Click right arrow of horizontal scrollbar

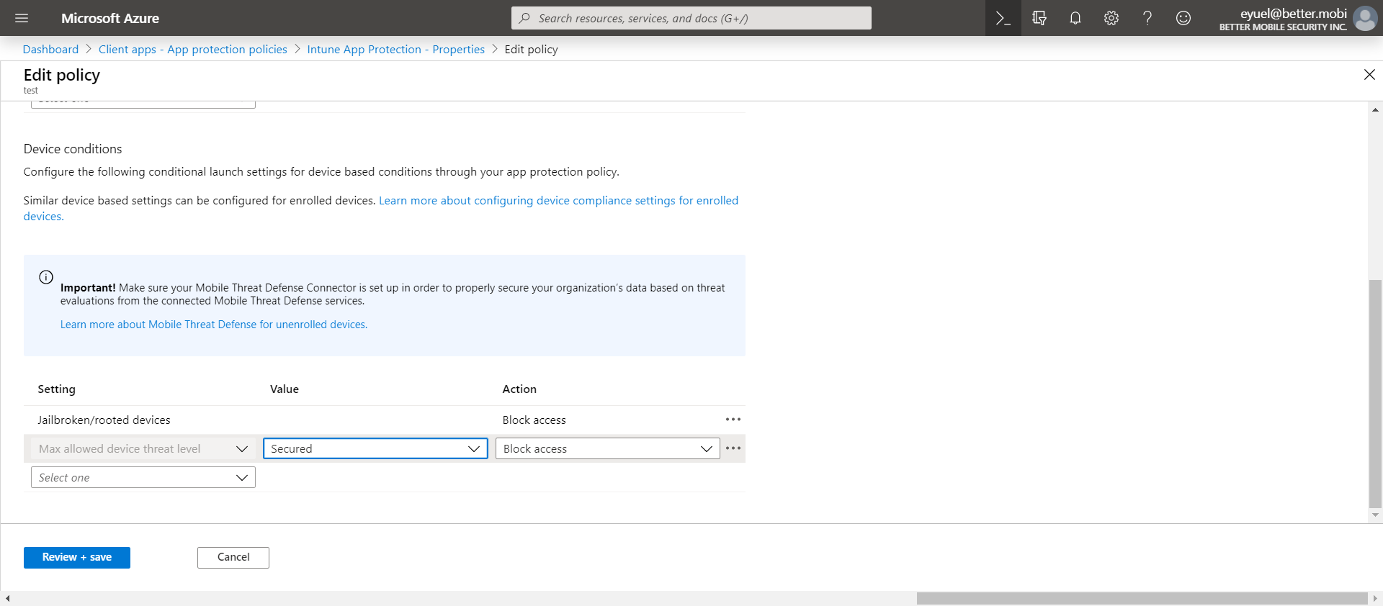click(1375, 598)
